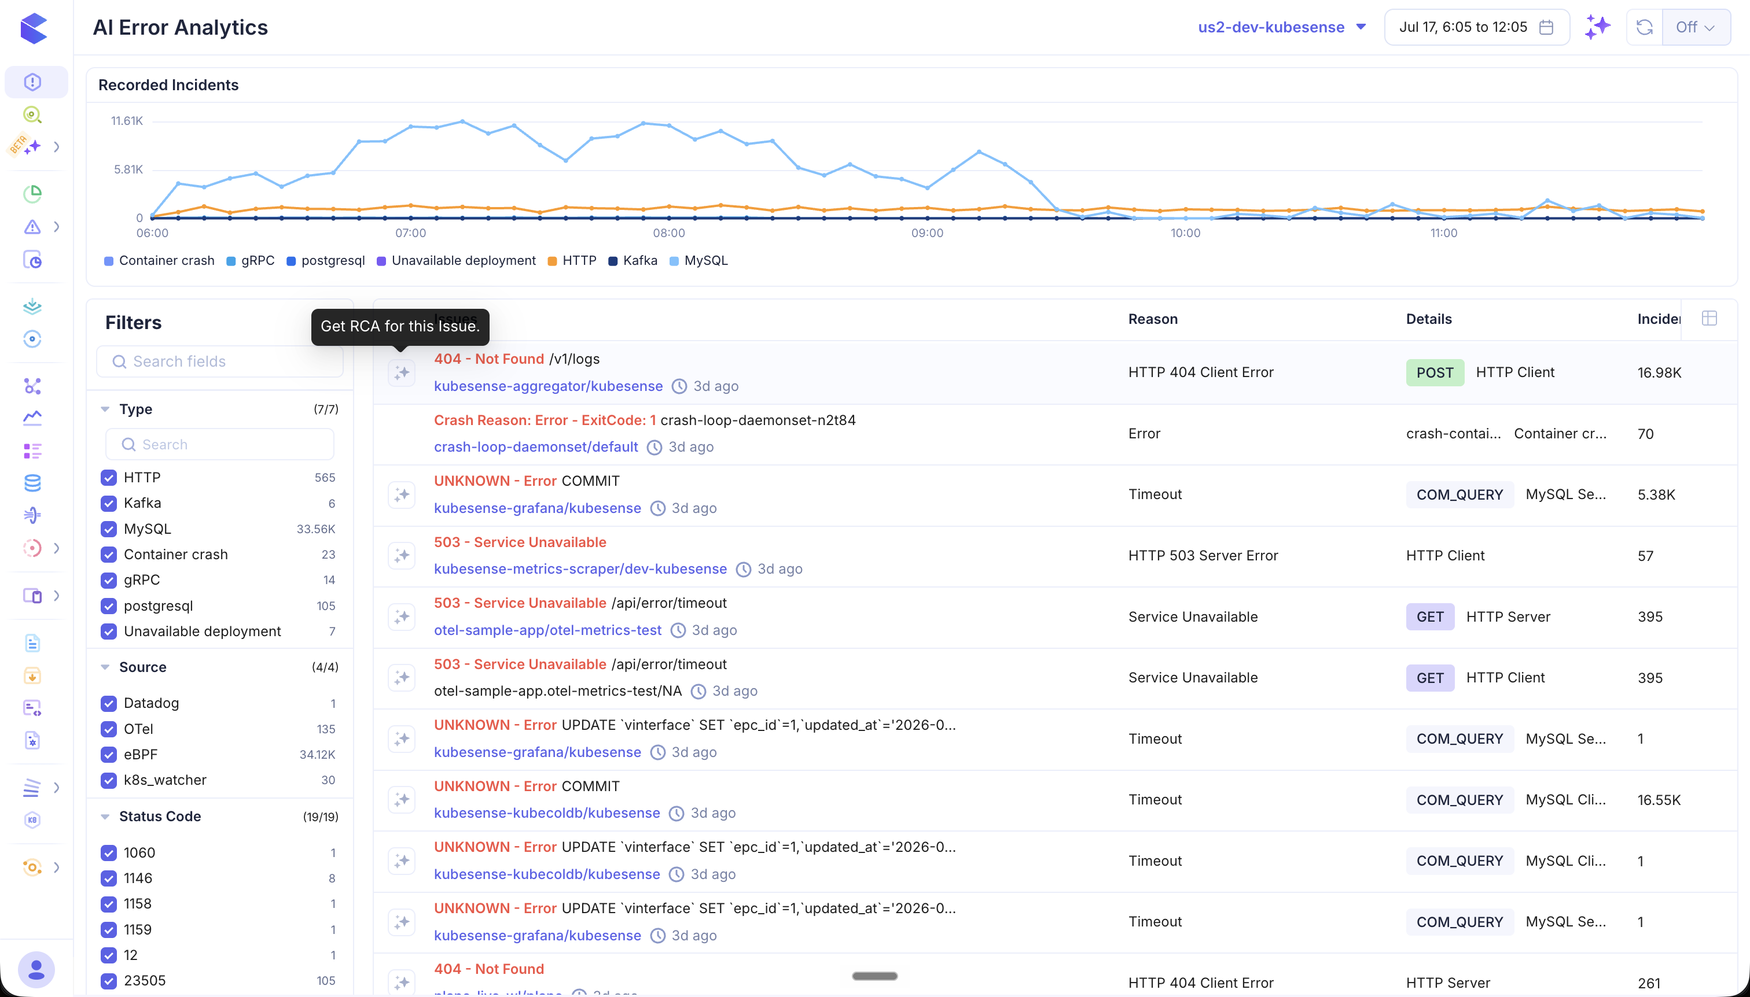1750x997 pixels.
Task: Open the crash-loop-daemonset/default link
Action: coord(536,447)
